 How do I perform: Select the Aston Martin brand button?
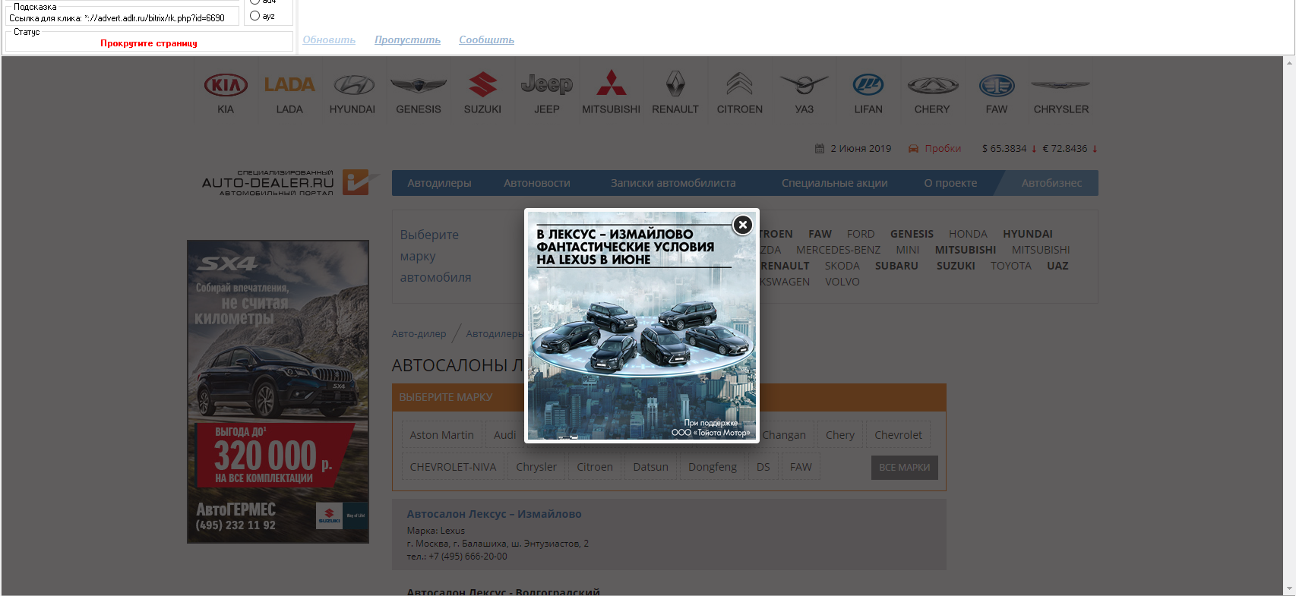click(x=441, y=435)
